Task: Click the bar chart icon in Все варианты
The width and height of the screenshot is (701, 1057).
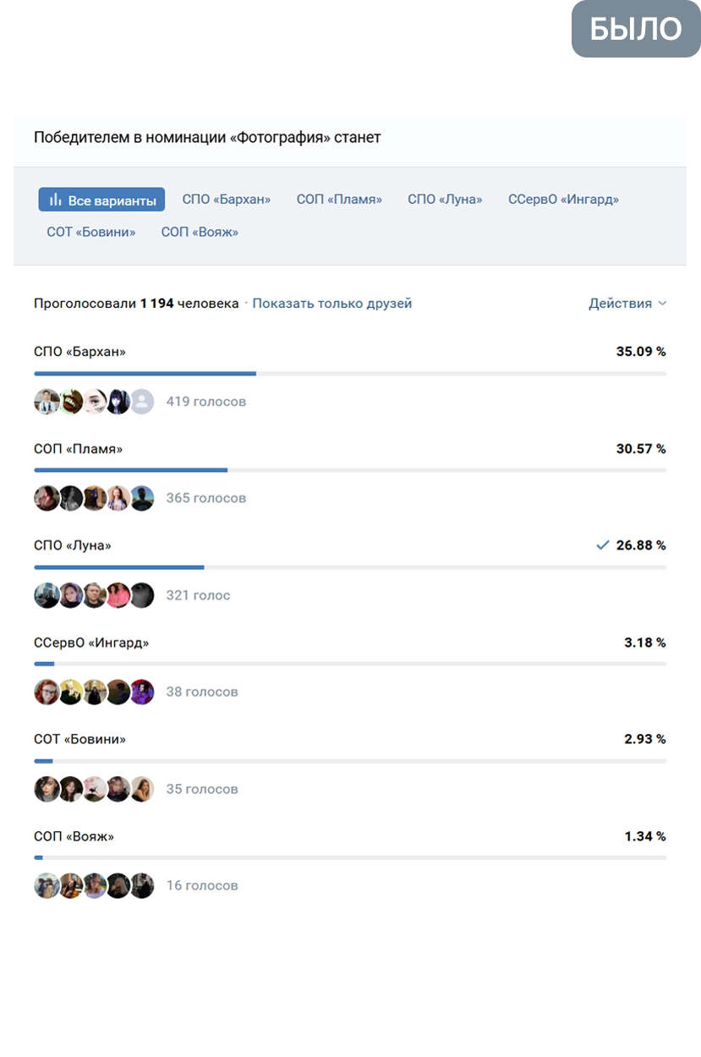Action: pos(56,200)
